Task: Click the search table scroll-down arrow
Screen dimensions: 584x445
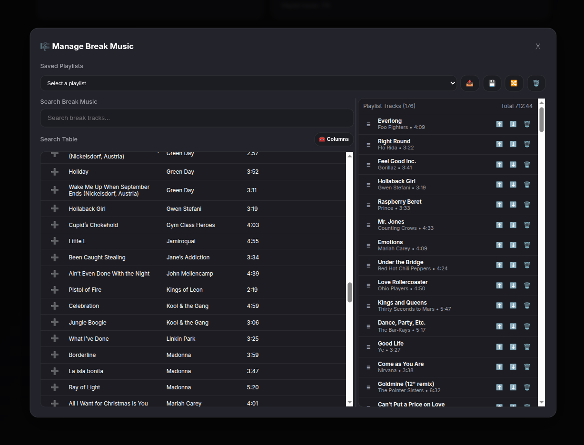Action: point(350,403)
